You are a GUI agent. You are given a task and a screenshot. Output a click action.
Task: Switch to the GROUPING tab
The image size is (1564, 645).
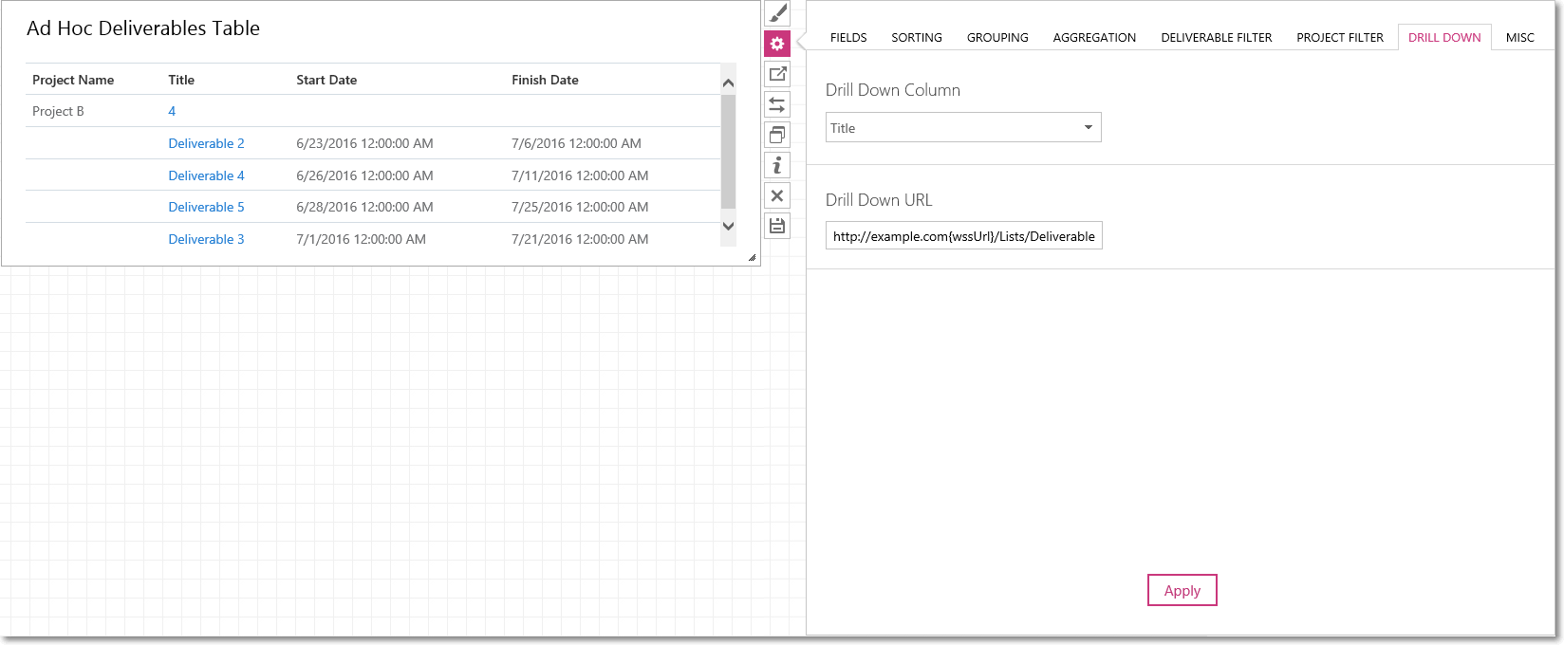(997, 38)
